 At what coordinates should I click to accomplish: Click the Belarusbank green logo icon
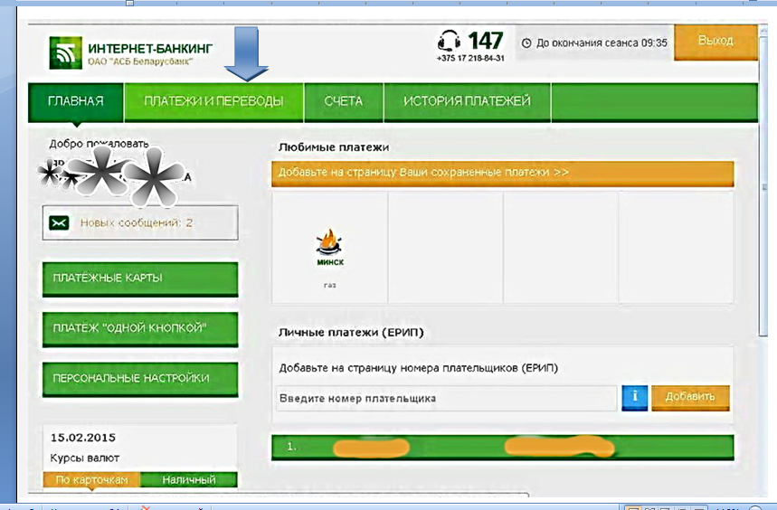pos(66,53)
